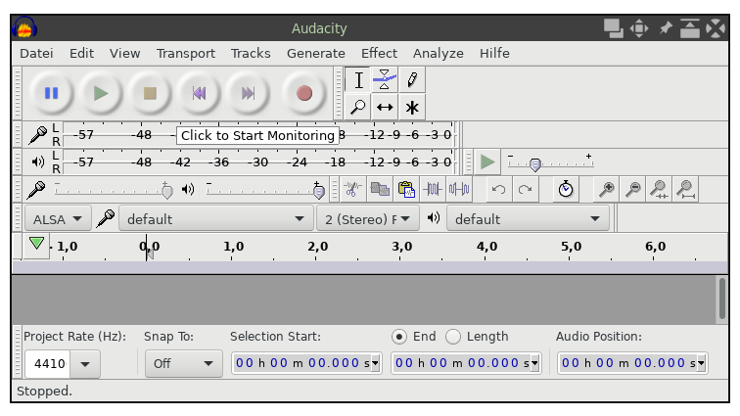
Task: Select the Multi-tool asterisk mode
Action: (412, 108)
